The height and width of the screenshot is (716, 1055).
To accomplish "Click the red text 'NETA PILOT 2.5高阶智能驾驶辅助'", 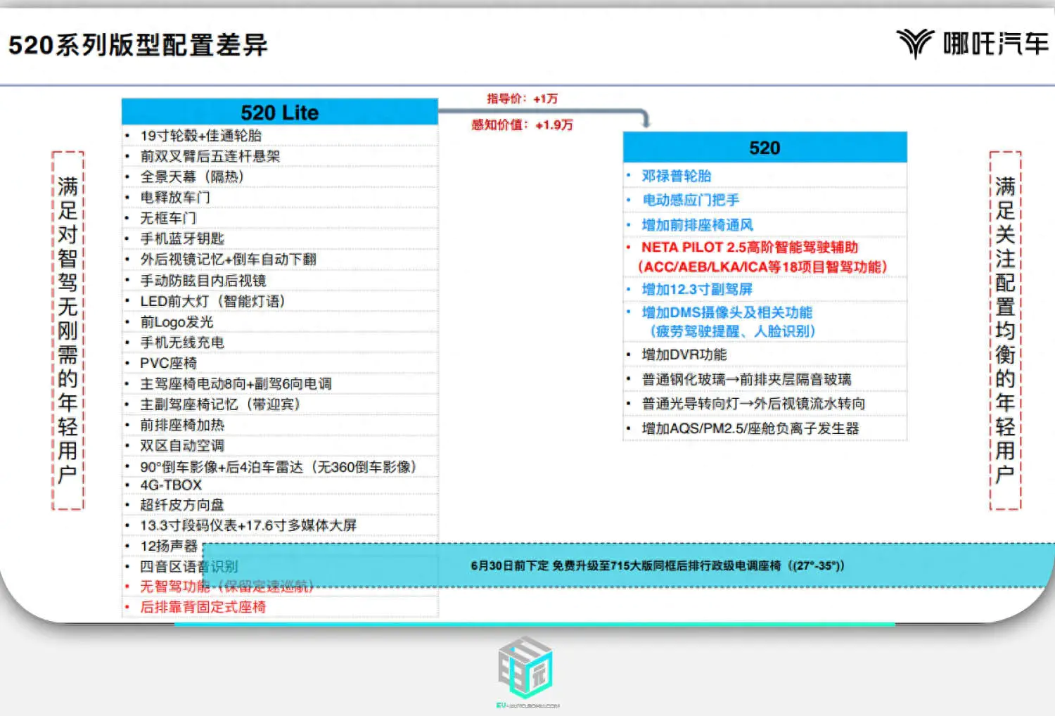I will click(x=750, y=248).
